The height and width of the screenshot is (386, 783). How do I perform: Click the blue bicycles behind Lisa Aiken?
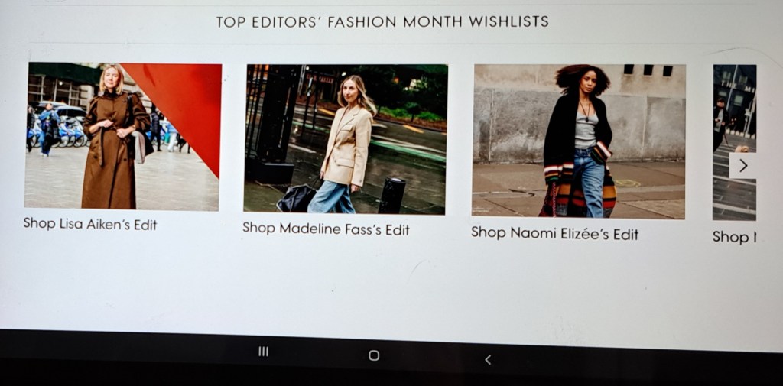click(65, 135)
